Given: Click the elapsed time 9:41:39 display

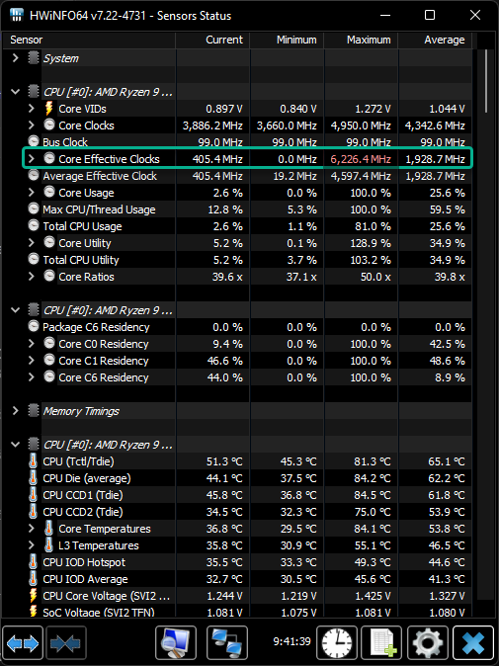Looking at the screenshot, I should [x=291, y=641].
